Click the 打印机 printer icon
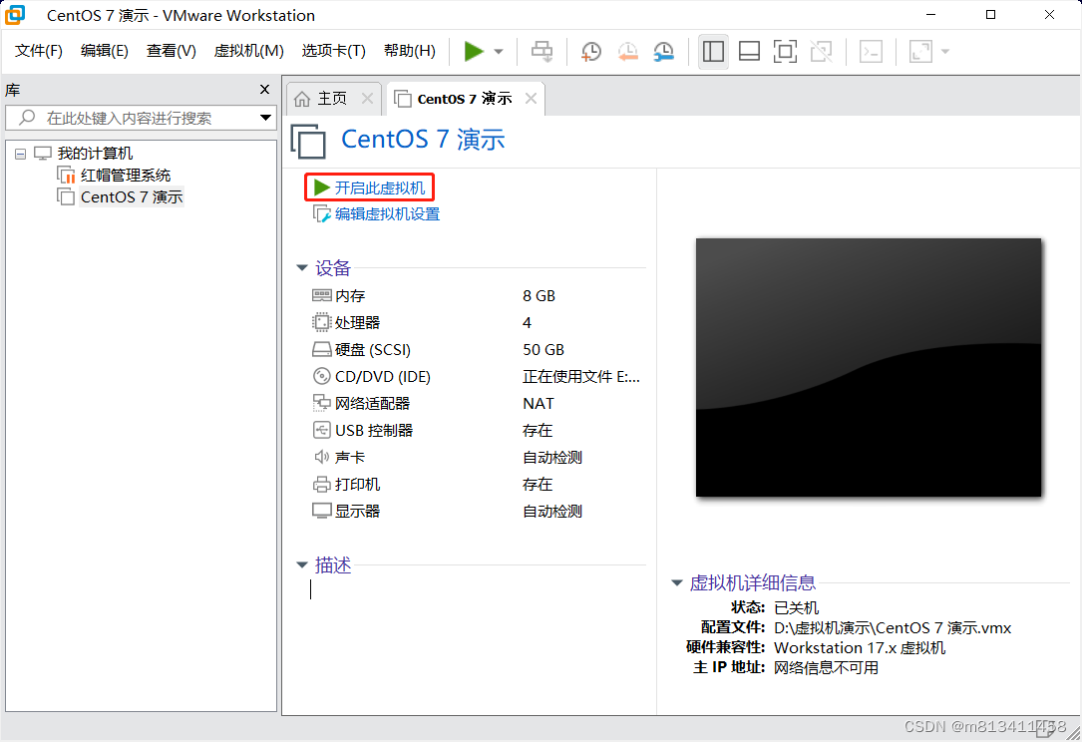 (x=321, y=485)
